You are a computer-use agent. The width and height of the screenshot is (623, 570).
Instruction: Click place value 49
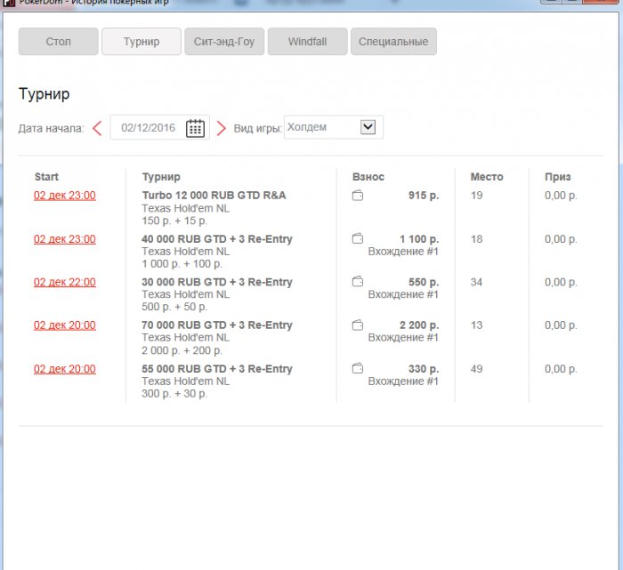[476, 369]
